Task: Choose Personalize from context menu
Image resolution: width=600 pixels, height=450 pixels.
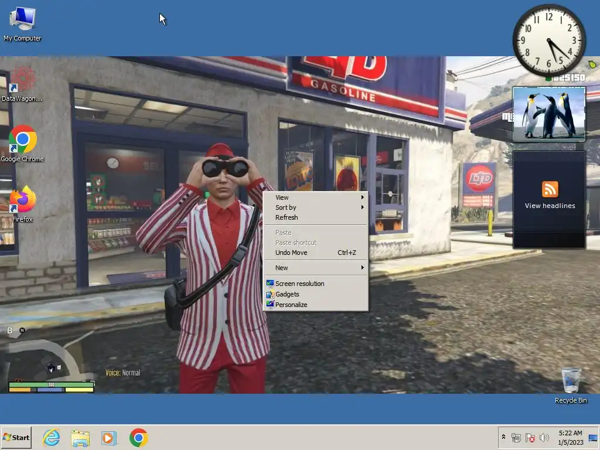Action: click(x=316, y=305)
